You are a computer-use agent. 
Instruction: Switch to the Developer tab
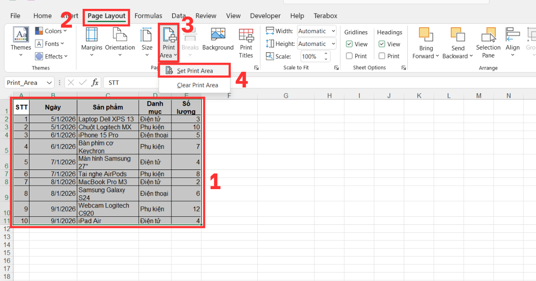coord(265,16)
